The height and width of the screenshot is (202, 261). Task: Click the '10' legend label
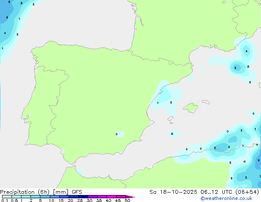pos(51,200)
